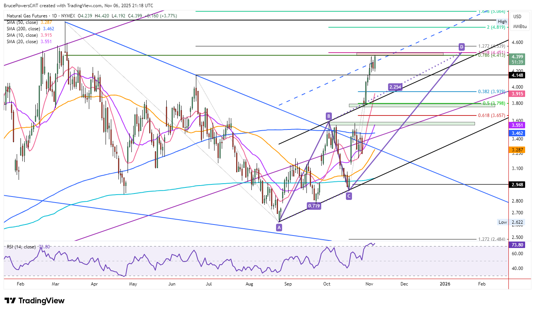Click the USD currency label
535x312 pixels.
[x=517, y=17]
